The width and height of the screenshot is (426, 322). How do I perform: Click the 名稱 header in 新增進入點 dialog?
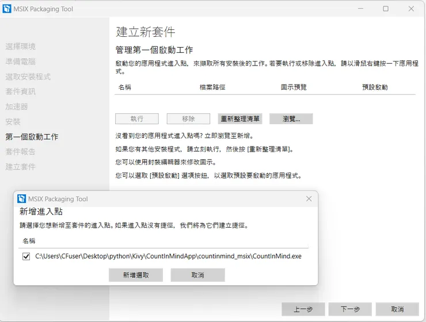point(29,241)
